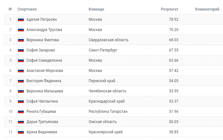Click the flag next to Виктория Федянина

[x=21, y=81]
